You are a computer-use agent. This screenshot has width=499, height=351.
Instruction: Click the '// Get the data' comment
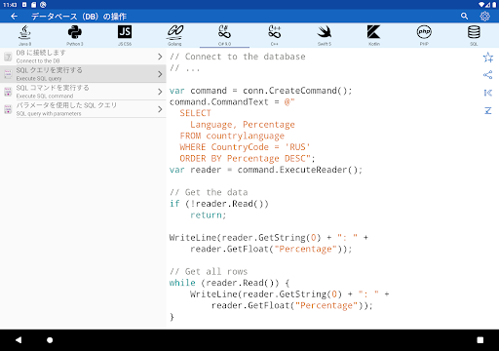[209, 192]
